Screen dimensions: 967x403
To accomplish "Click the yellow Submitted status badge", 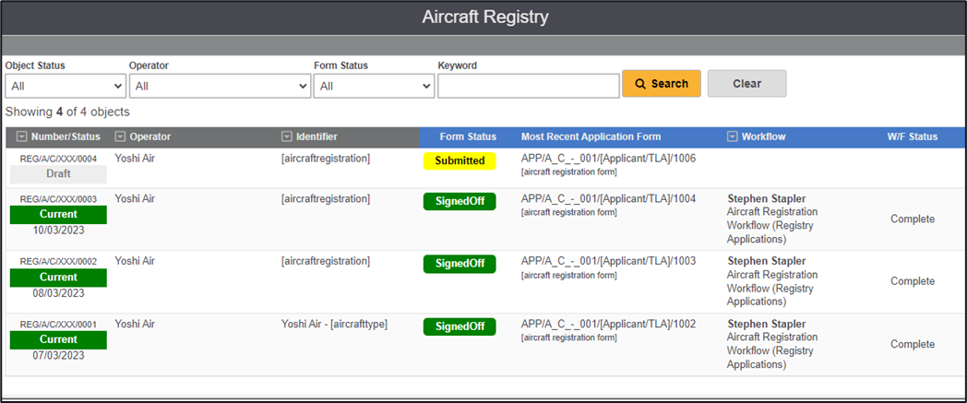I will (460, 160).
